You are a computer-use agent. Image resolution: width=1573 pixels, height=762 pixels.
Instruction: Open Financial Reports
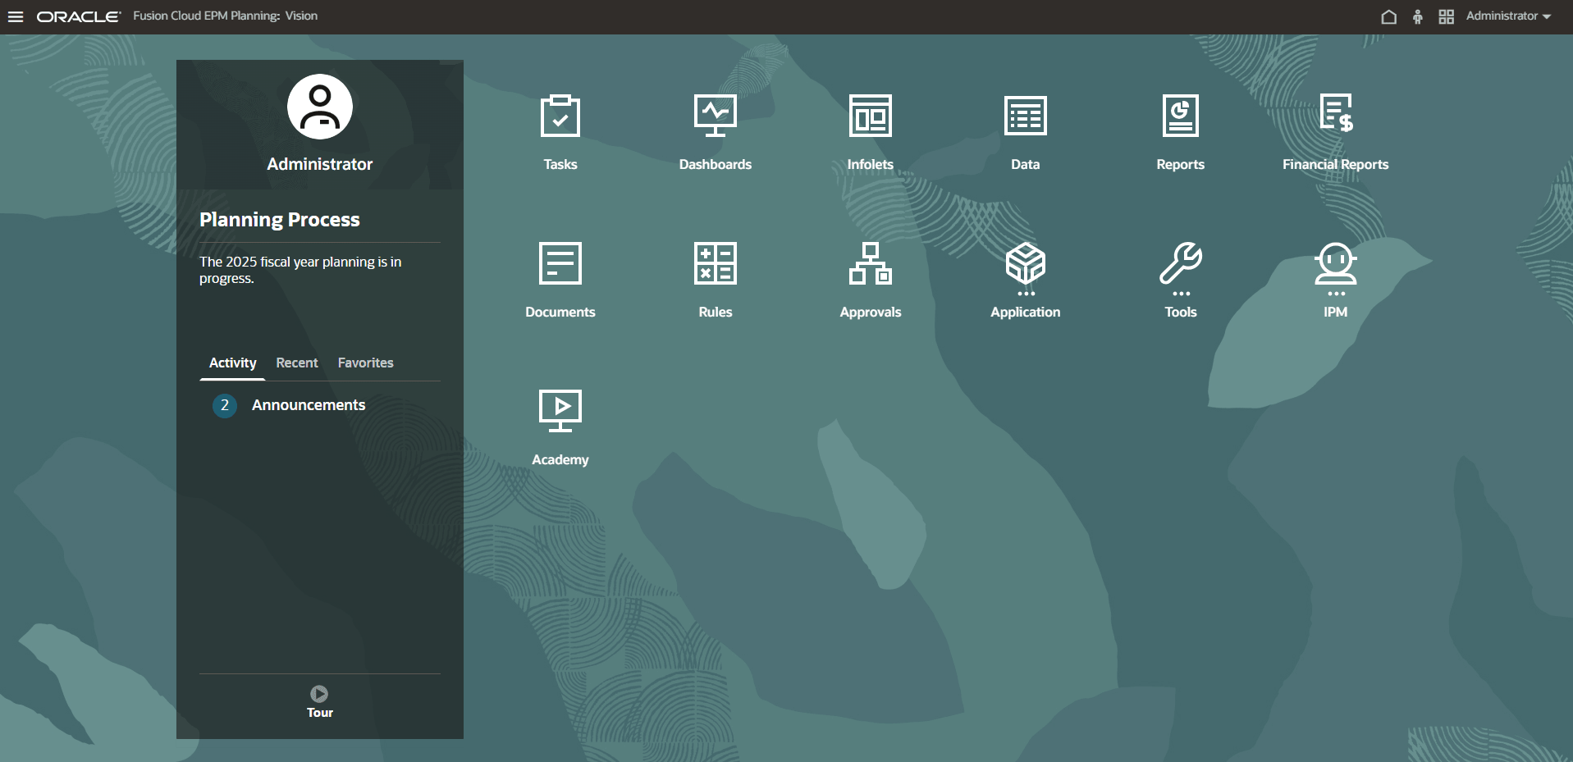click(1336, 132)
